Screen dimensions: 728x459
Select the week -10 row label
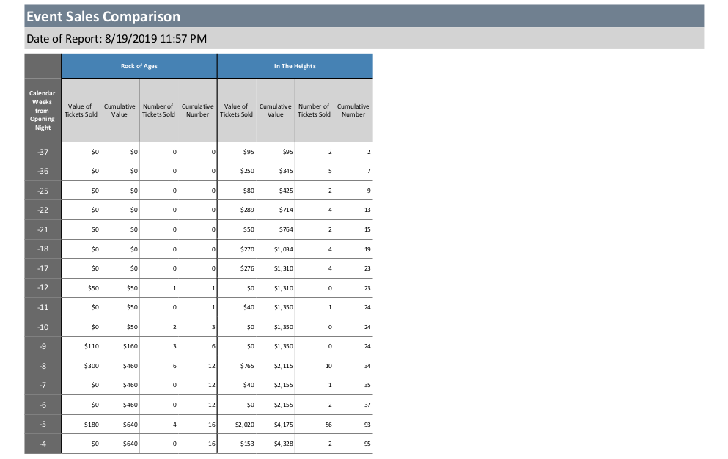tap(43, 327)
